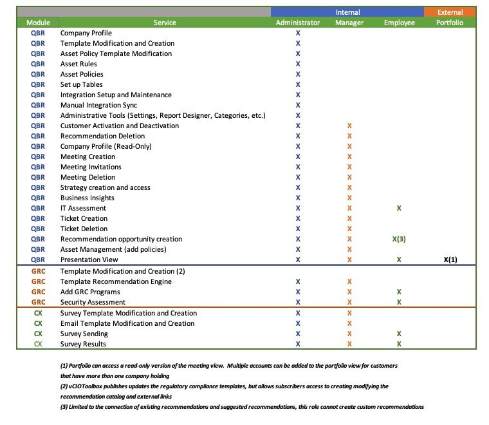
Task: Click the Employee X for Security Assessment
Action: [x=399, y=302]
